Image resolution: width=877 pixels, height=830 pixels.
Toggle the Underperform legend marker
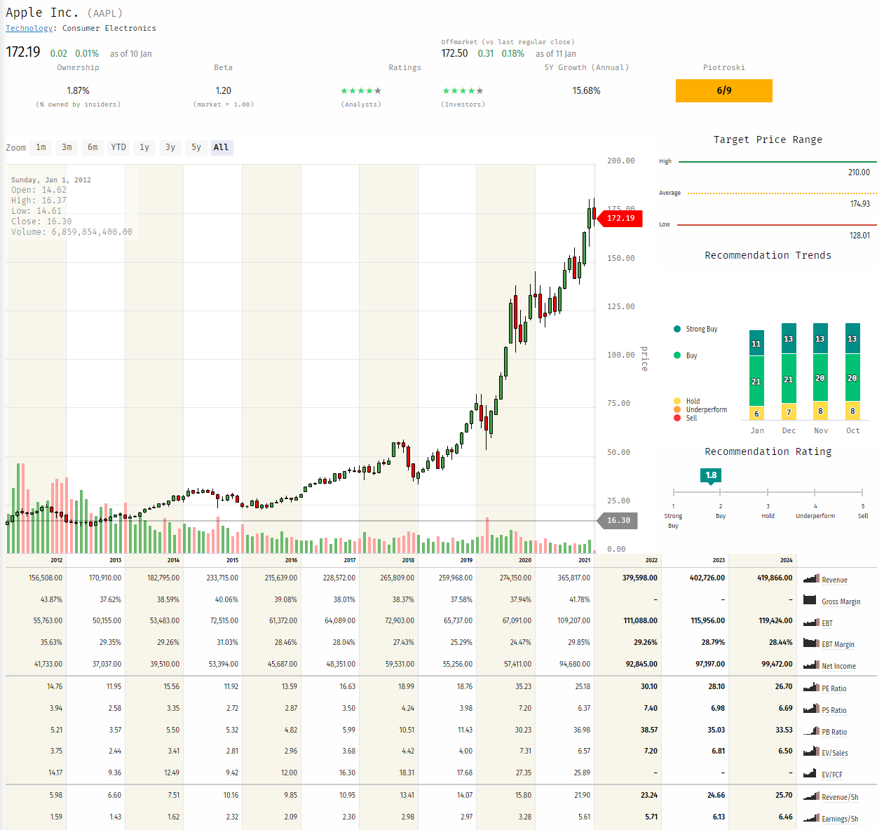coord(677,409)
